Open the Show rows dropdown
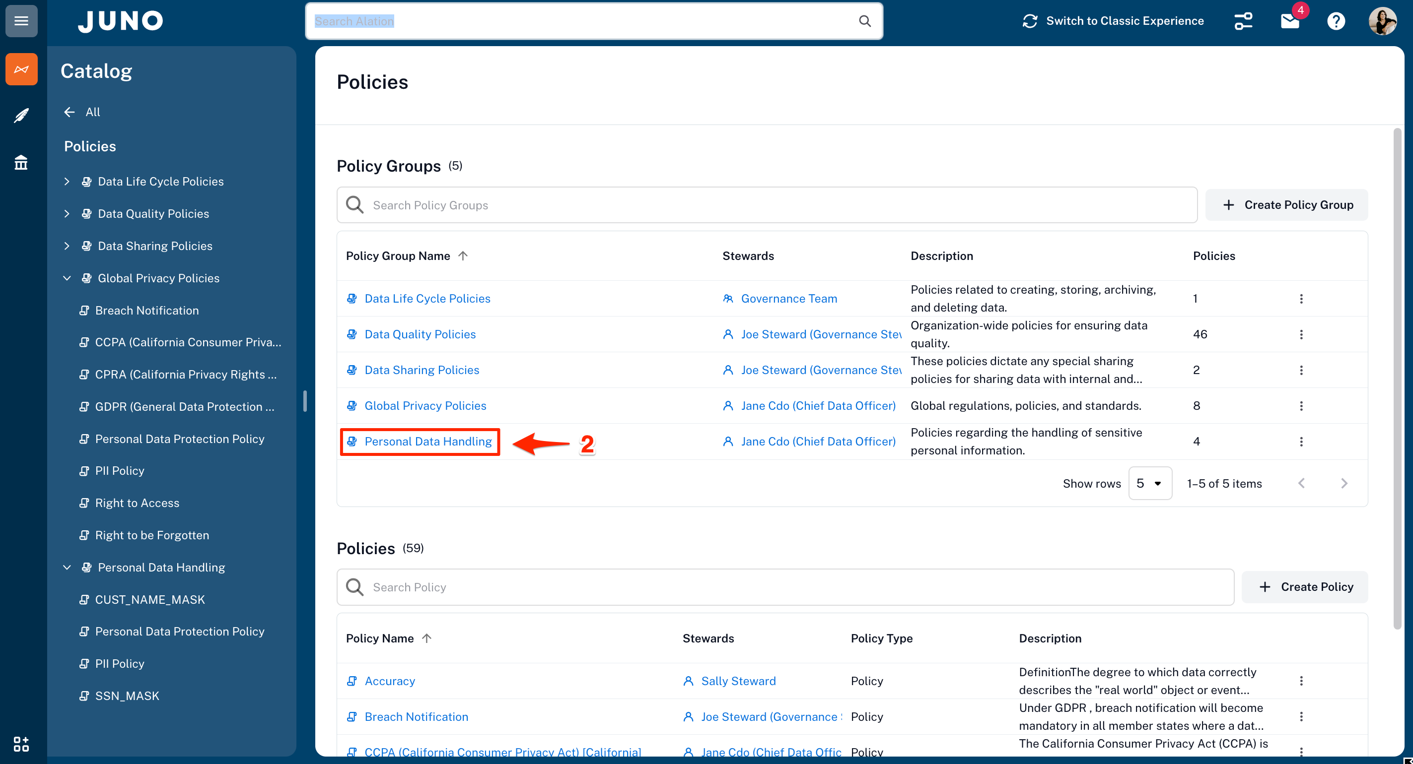Screen dimensions: 1413x764 click(x=1150, y=483)
